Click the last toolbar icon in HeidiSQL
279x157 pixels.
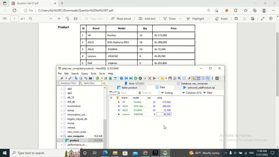tap(217, 78)
